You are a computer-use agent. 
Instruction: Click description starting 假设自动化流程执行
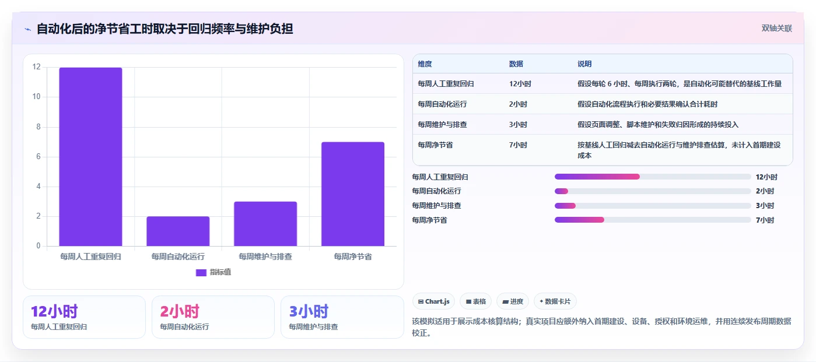pos(647,104)
